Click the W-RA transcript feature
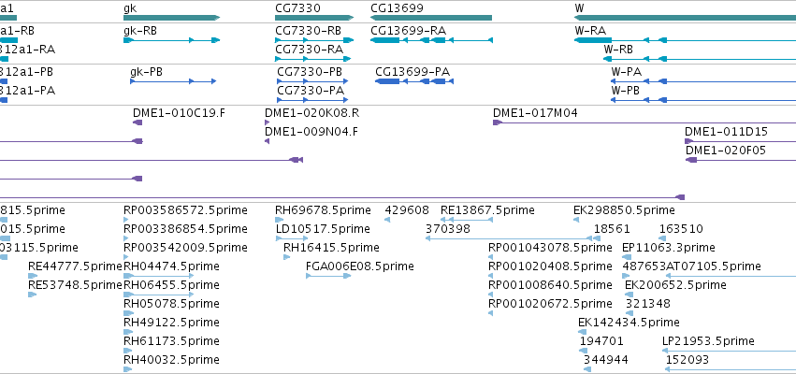The height and width of the screenshot is (374, 796). point(685,40)
